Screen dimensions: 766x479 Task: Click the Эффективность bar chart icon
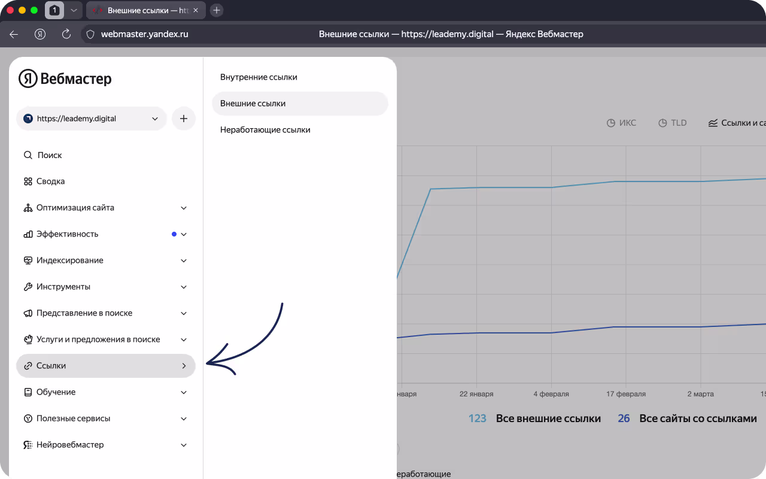point(28,234)
